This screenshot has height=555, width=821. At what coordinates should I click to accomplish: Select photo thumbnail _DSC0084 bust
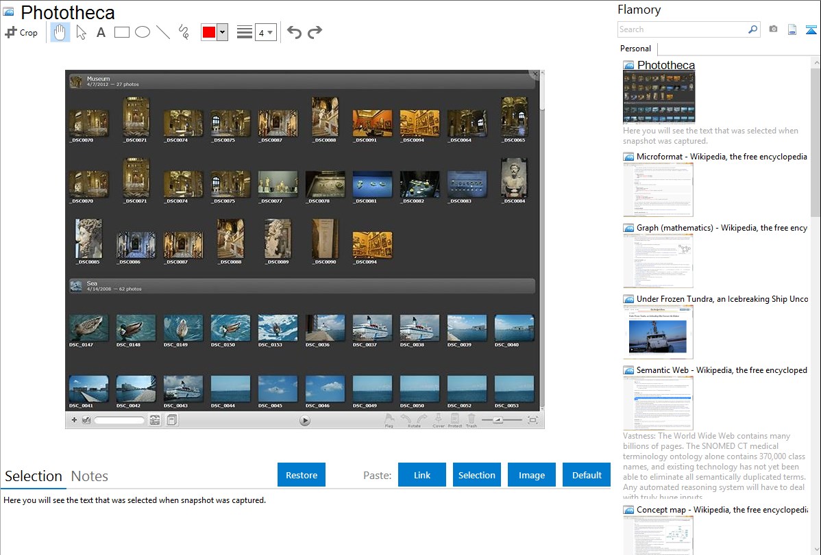pos(514,179)
